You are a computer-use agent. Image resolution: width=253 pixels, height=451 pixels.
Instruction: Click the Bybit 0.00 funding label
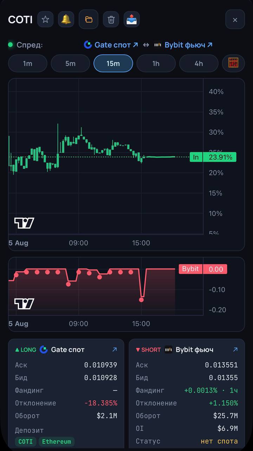click(203, 269)
